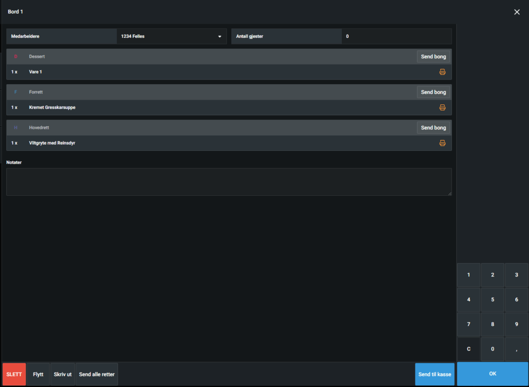Click the printer icon for Vare 1
This screenshot has height=387, width=529.
coord(442,72)
